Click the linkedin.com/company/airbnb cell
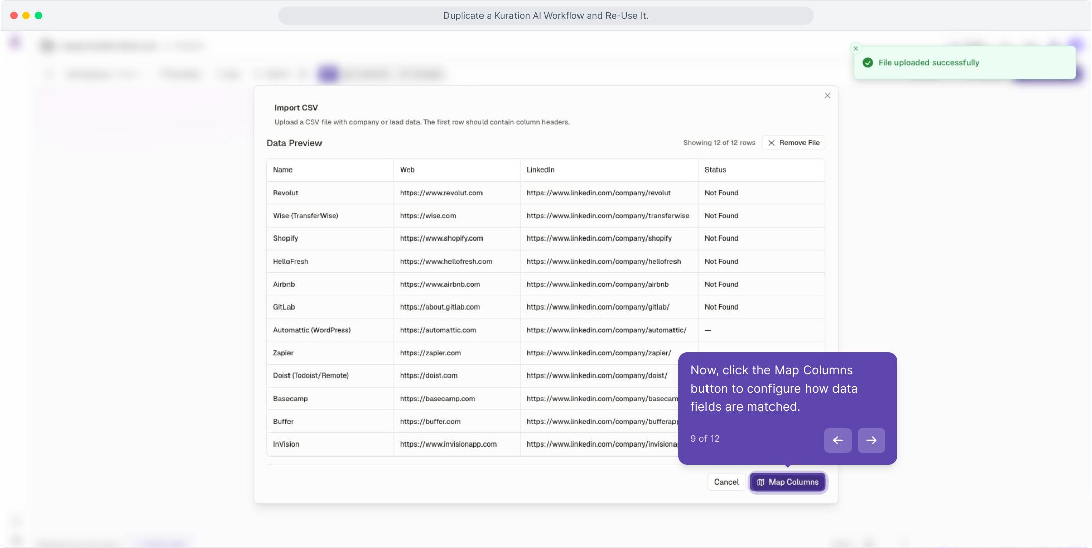The image size is (1092, 548). pos(609,284)
